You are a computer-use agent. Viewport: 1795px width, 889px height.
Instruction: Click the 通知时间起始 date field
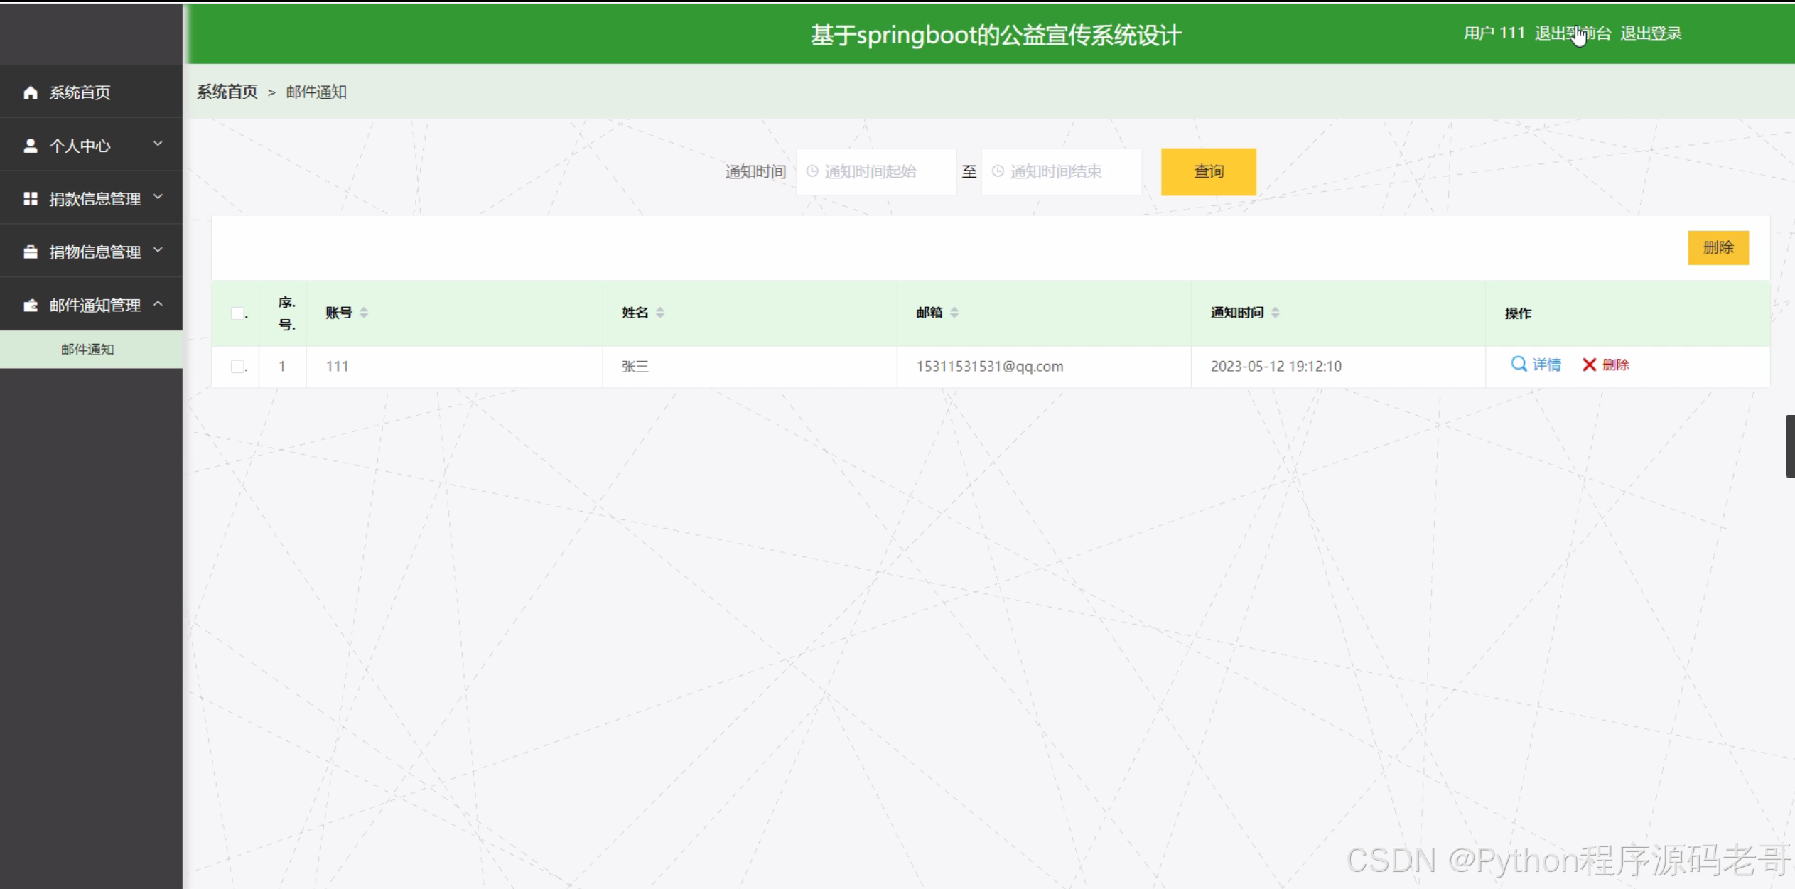tap(876, 172)
